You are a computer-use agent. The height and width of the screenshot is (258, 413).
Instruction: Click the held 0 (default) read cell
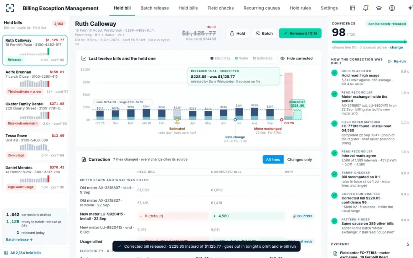(173, 216)
